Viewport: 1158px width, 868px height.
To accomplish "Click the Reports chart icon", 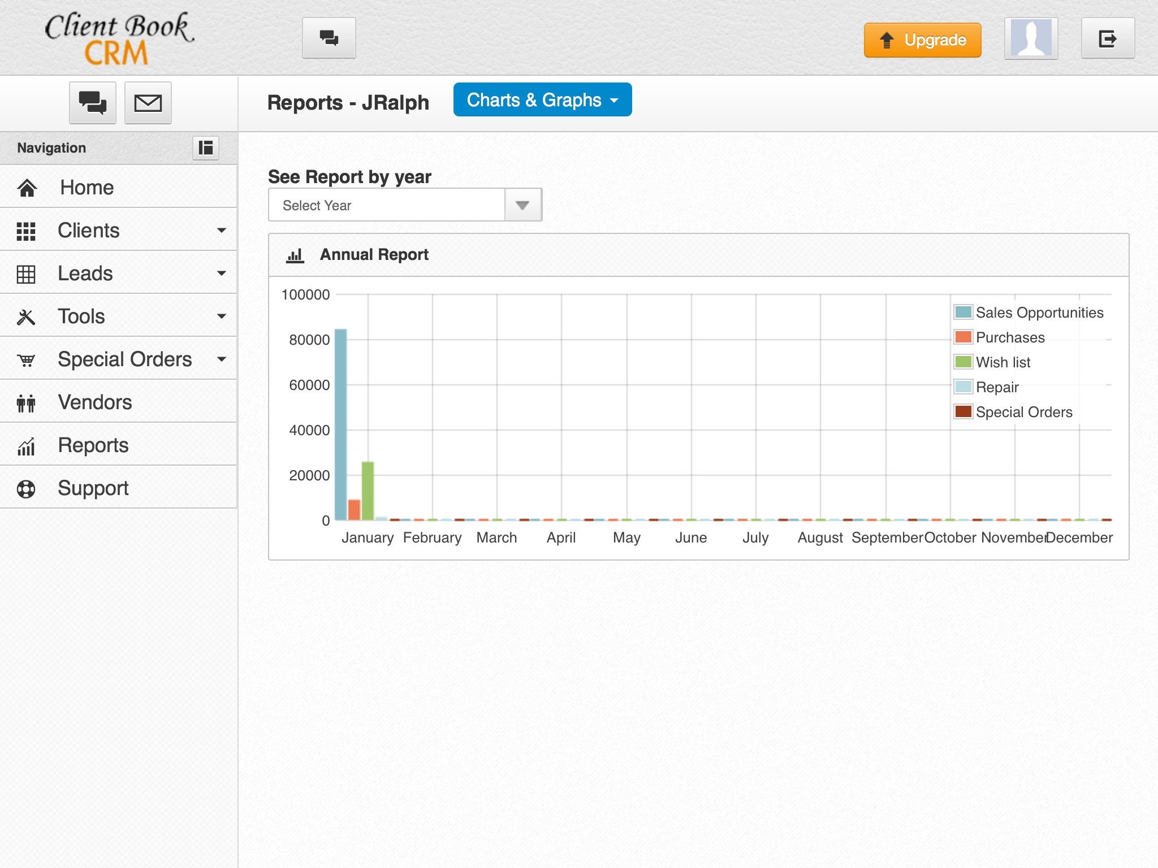I will point(26,446).
